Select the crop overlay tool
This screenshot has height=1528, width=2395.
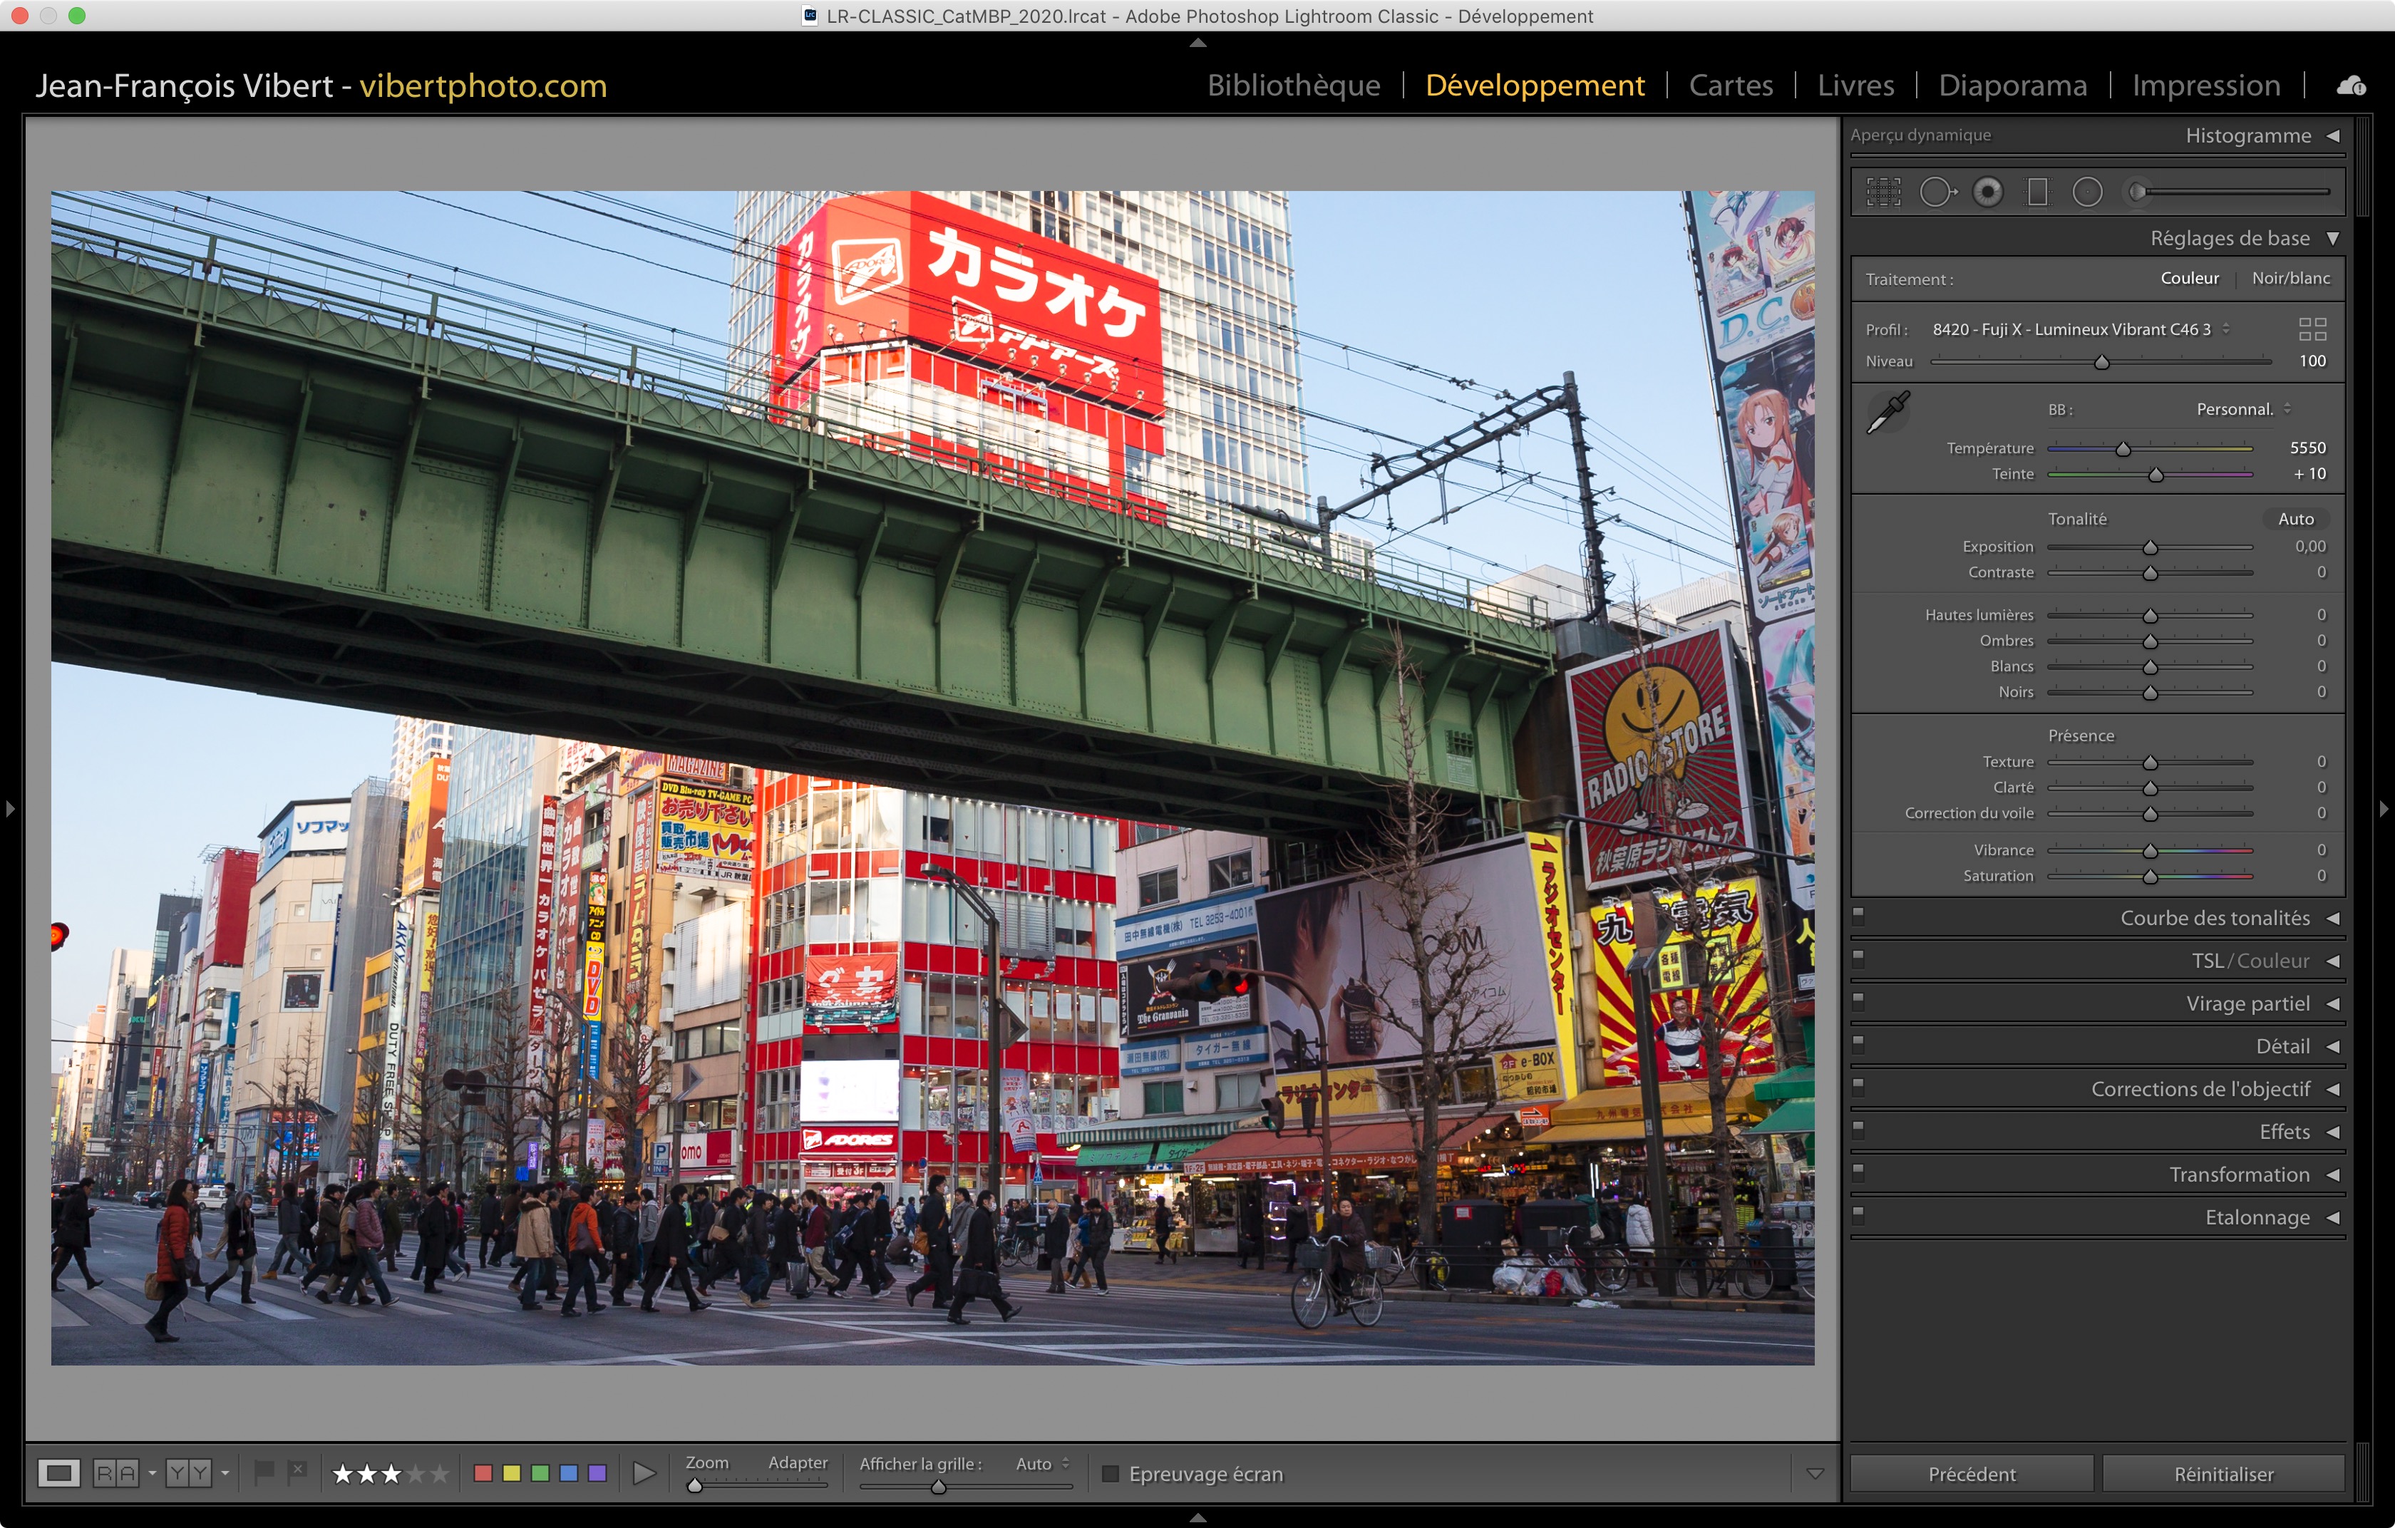(x=1882, y=192)
